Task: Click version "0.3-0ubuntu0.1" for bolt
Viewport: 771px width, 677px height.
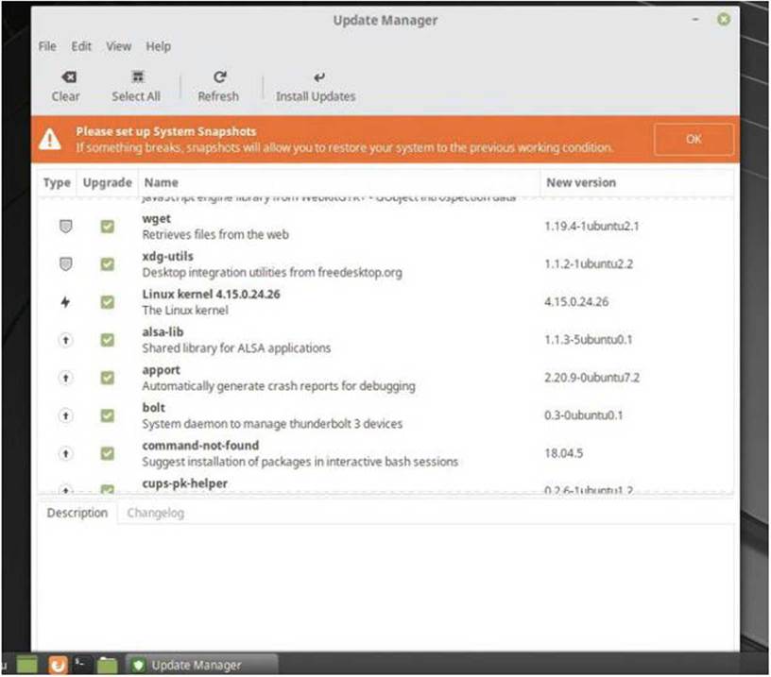Action: coord(584,415)
